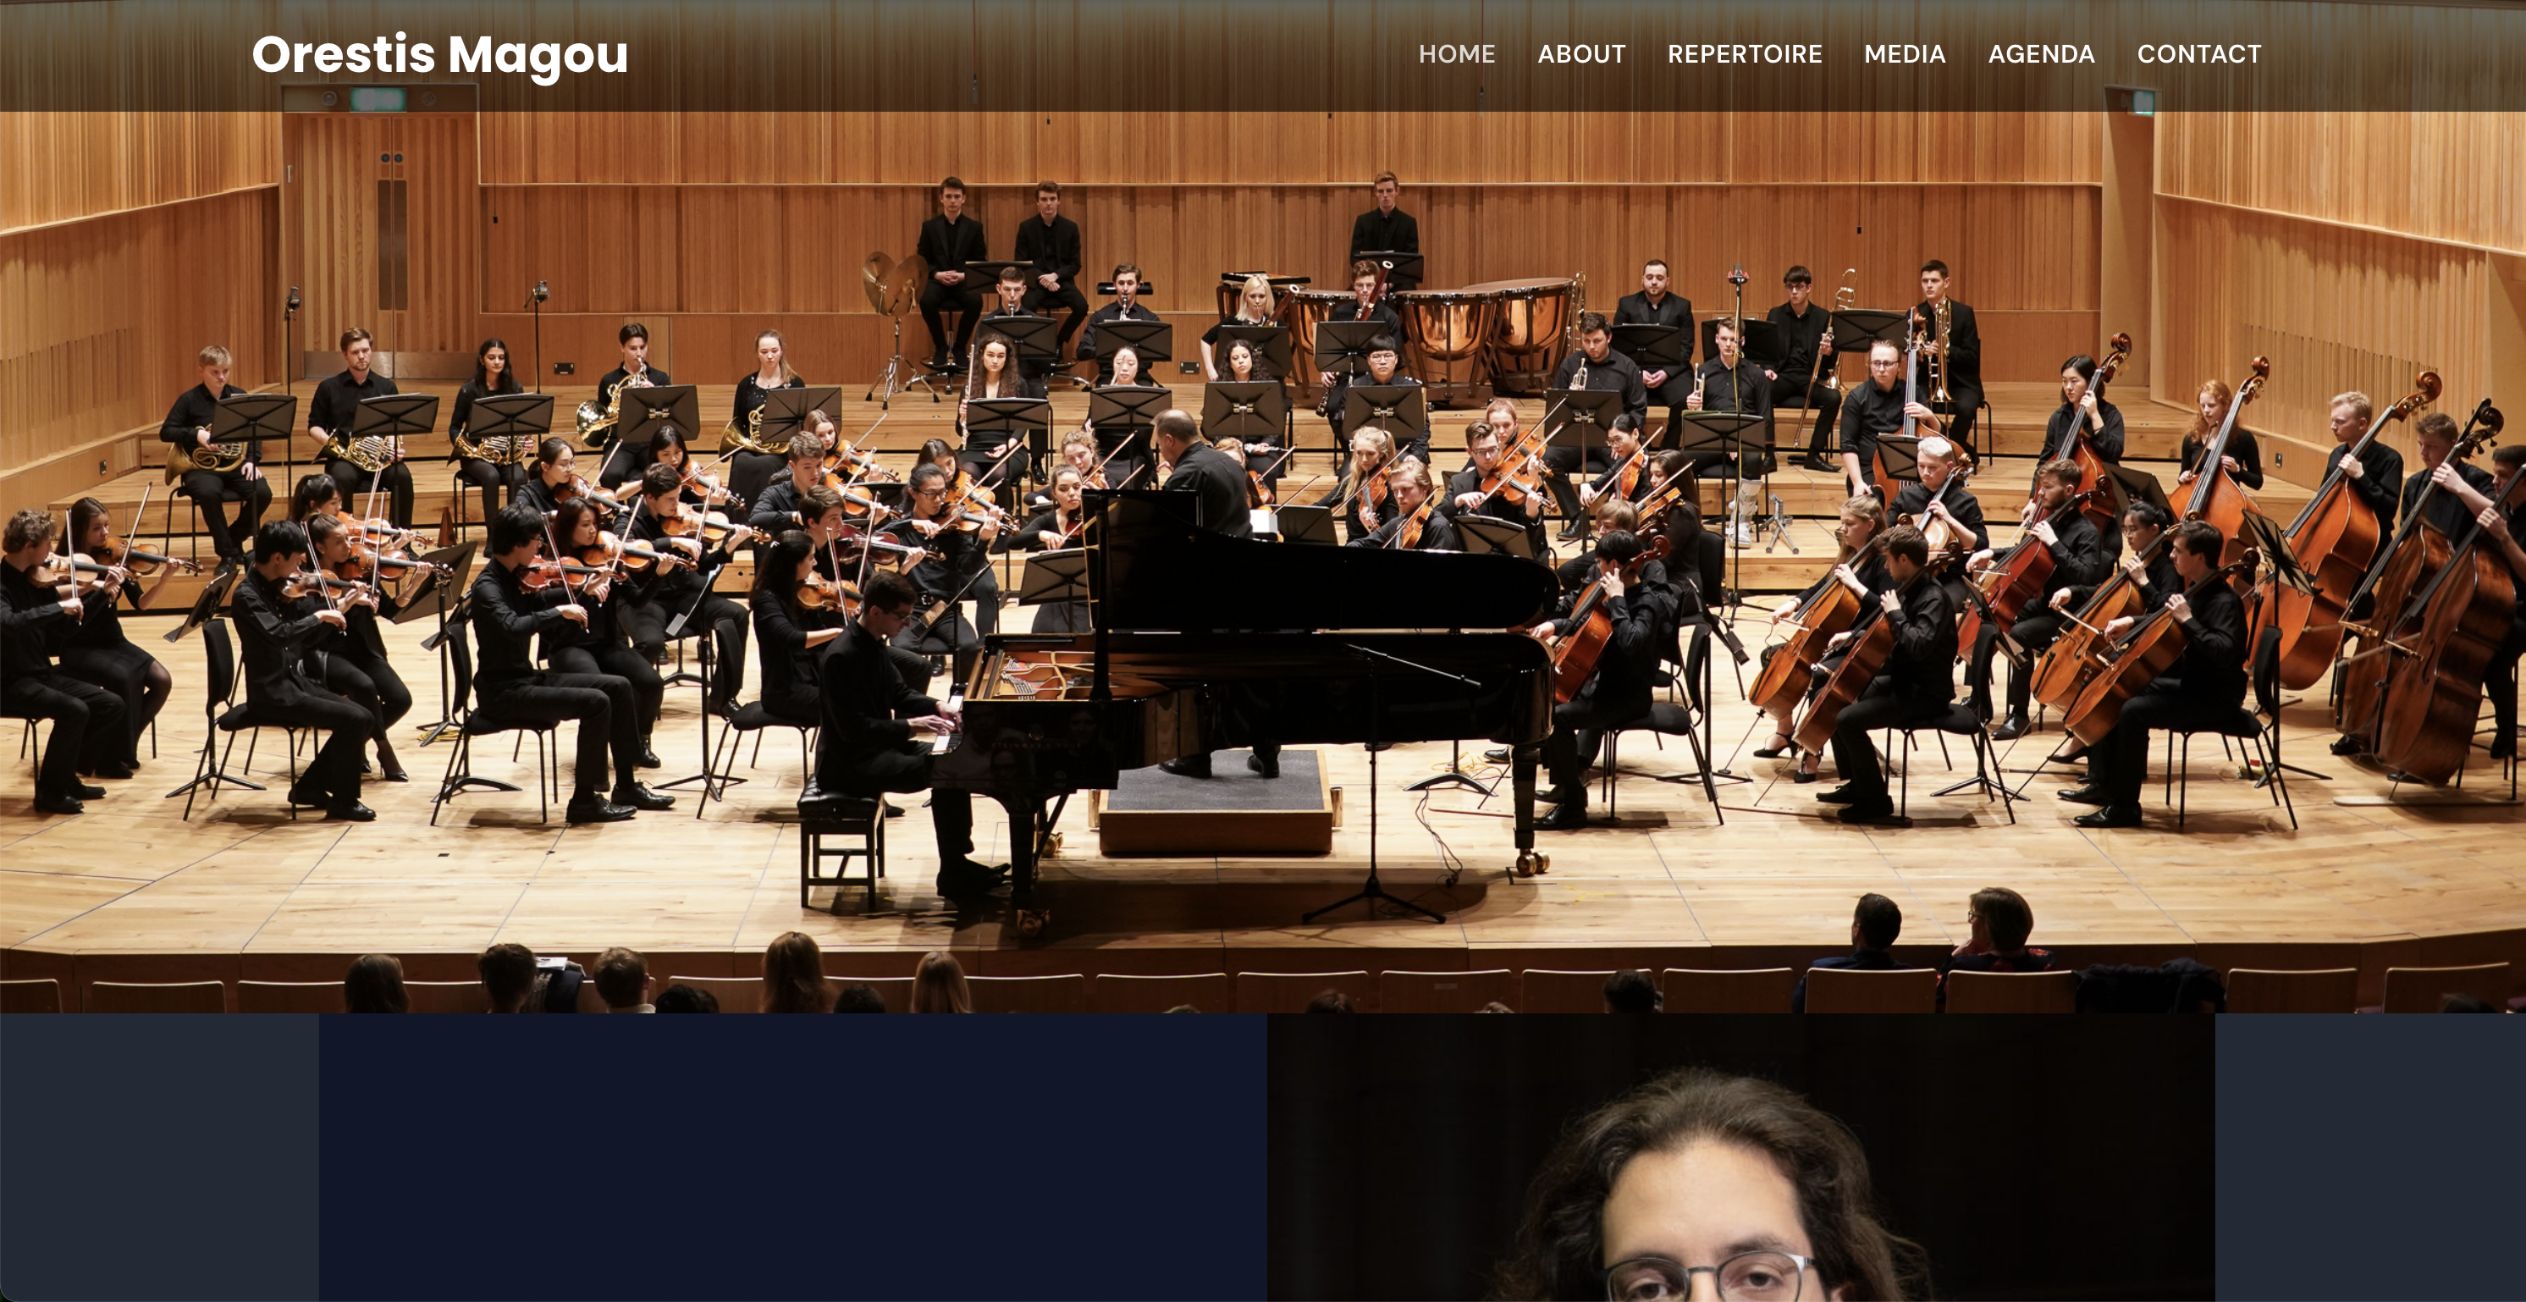
Task: Click the conductor's carpeted podium platform
Action: click(1216, 799)
